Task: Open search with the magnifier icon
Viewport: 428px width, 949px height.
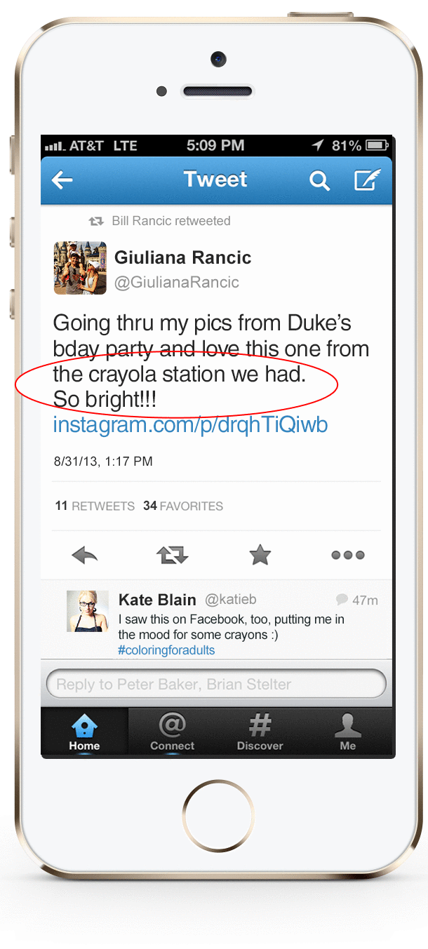Action: pyautogui.click(x=319, y=181)
